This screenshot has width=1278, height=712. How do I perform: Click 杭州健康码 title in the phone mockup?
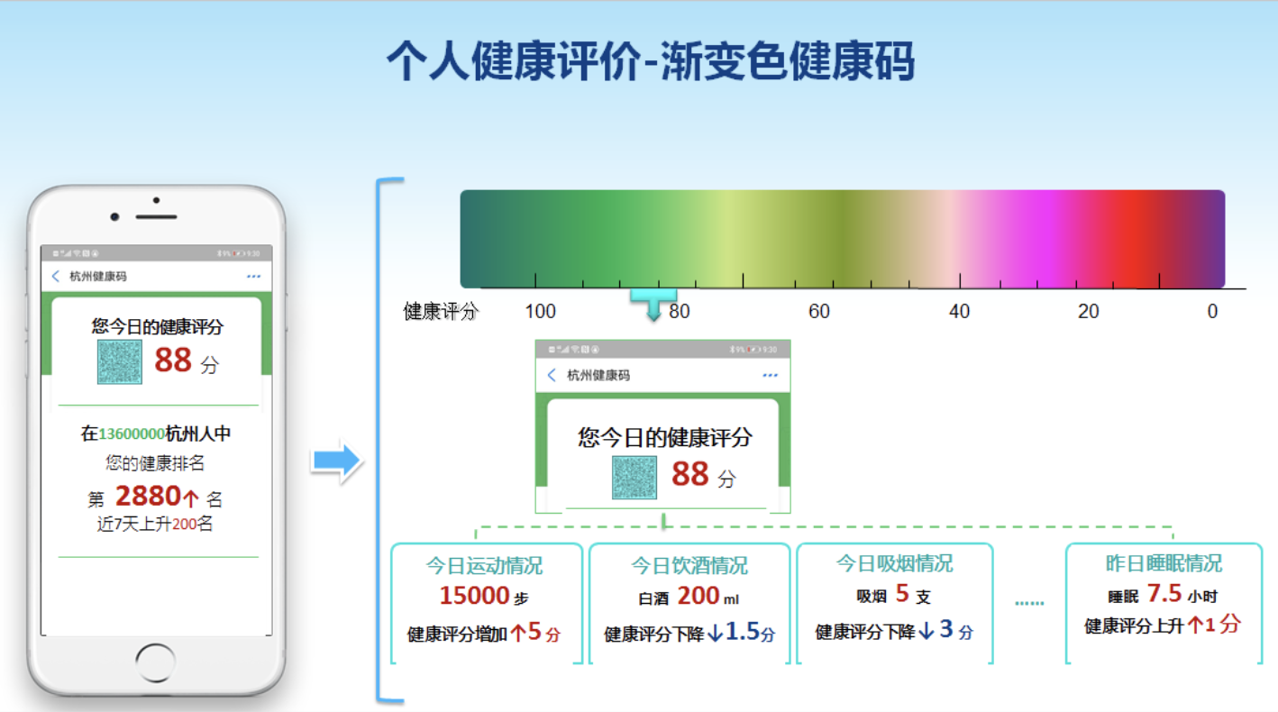pyautogui.click(x=98, y=277)
